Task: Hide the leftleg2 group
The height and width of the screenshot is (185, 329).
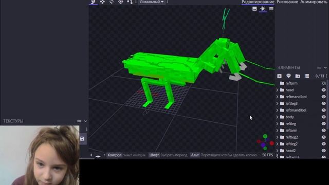Action: pos(324,144)
